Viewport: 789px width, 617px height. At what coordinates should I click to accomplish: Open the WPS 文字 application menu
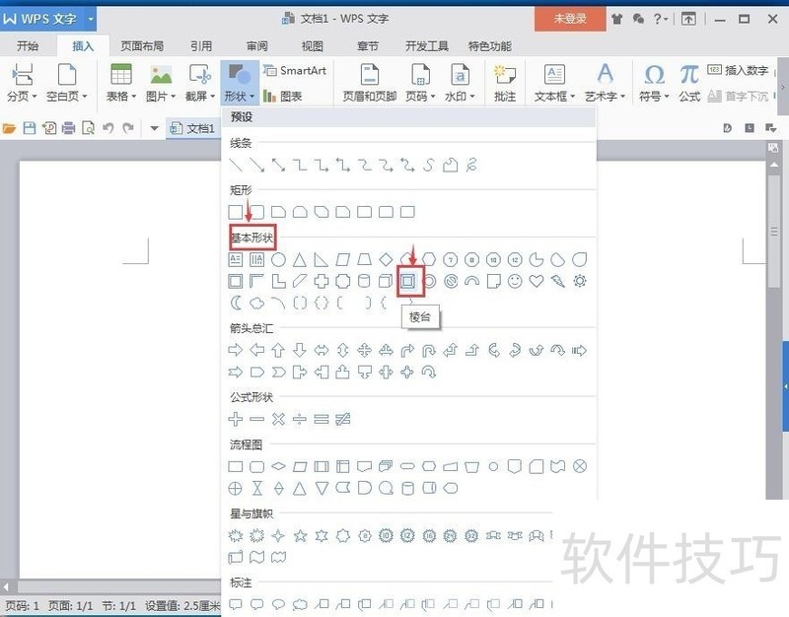pos(48,19)
